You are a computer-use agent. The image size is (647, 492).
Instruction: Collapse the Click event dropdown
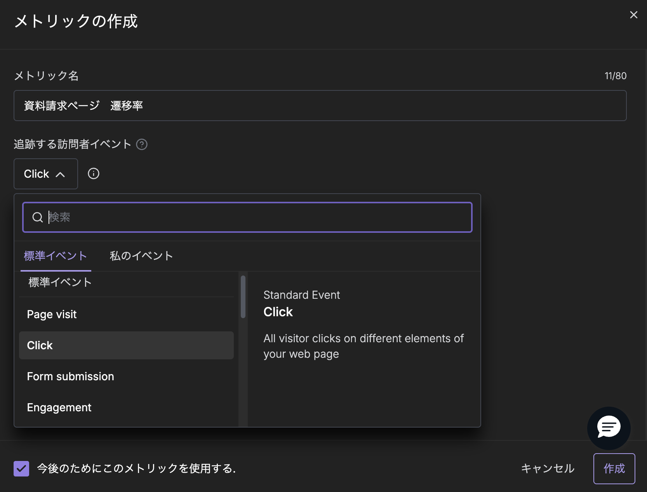(x=45, y=173)
